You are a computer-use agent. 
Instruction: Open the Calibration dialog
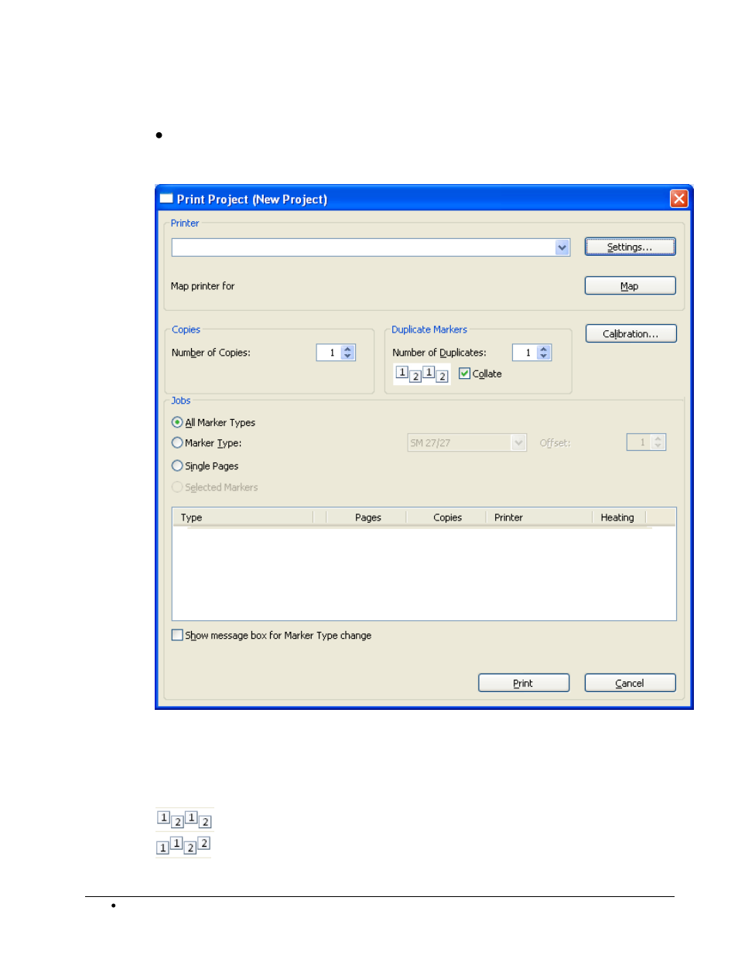point(630,333)
